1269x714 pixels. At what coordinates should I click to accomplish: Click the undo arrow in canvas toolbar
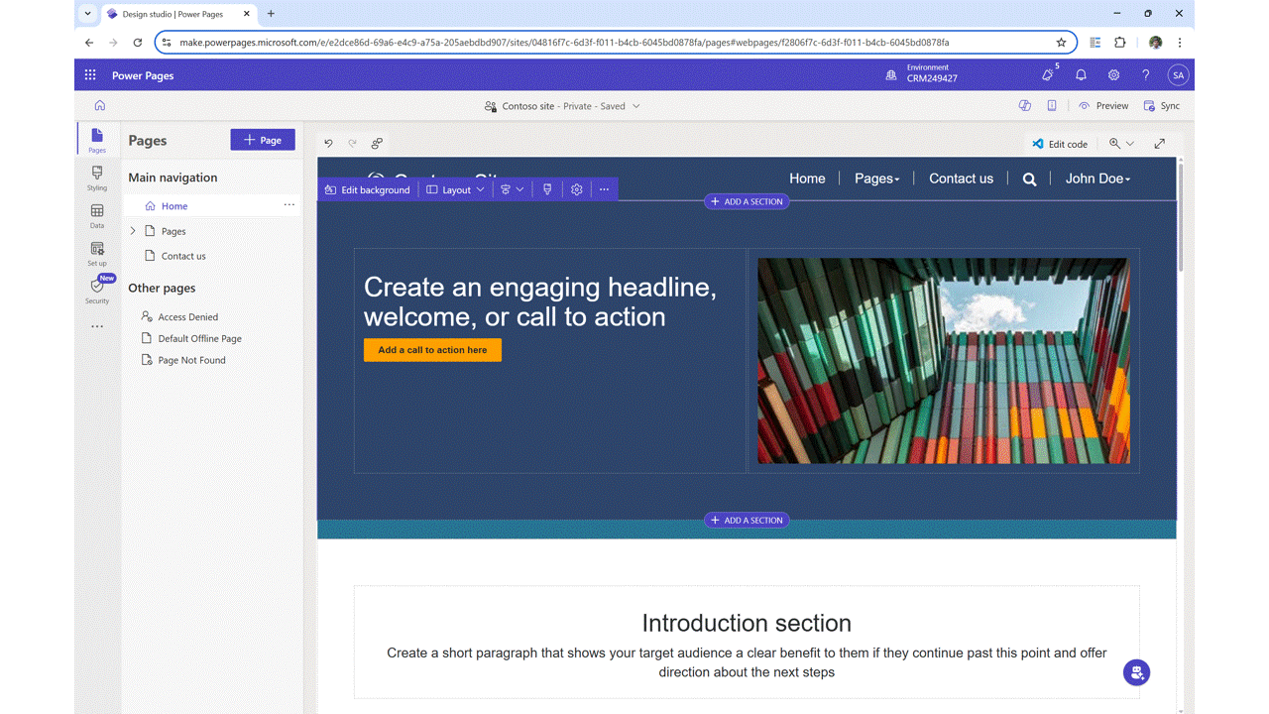(x=329, y=144)
